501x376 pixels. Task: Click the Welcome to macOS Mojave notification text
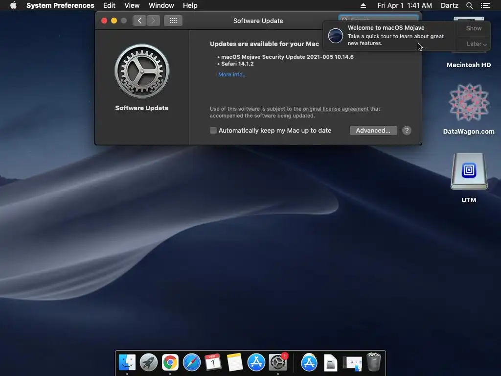click(x=386, y=28)
